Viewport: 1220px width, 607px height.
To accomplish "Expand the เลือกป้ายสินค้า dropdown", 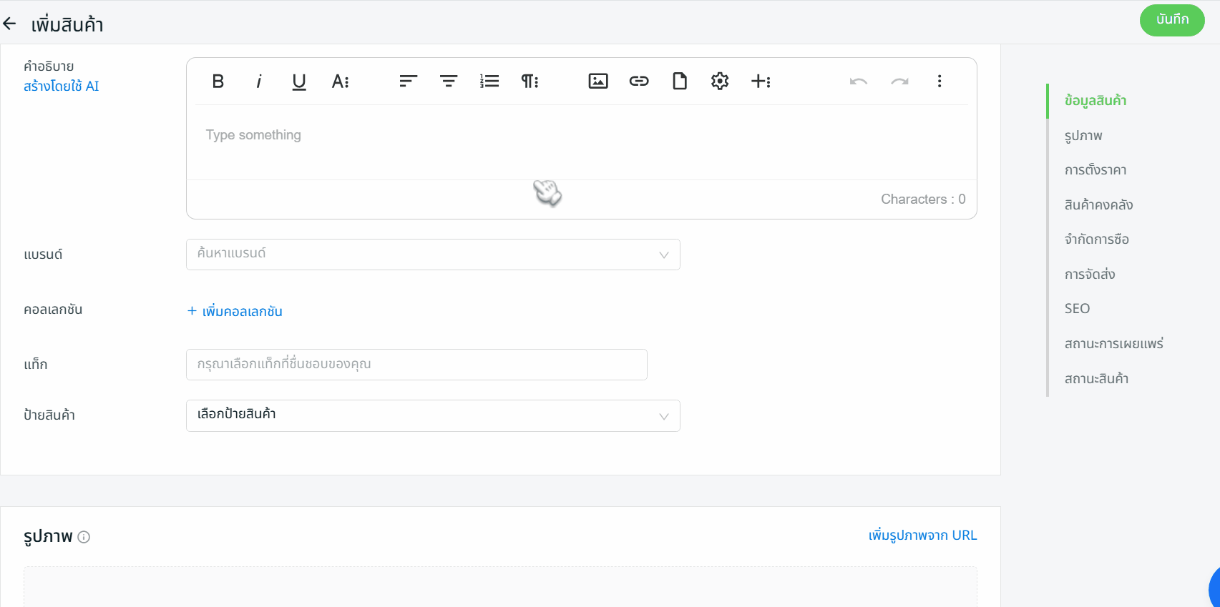I will pyautogui.click(x=432, y=415).
